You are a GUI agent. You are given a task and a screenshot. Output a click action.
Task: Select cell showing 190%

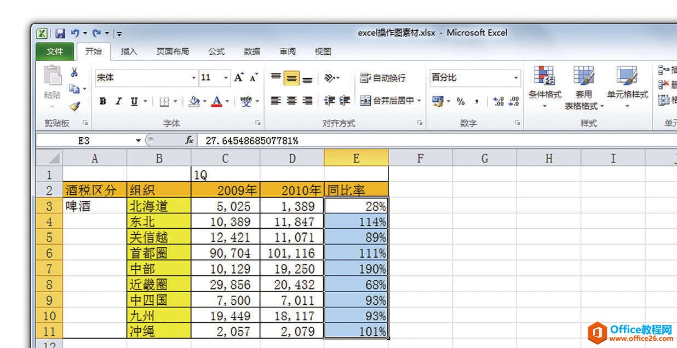[x=356, y=269]
